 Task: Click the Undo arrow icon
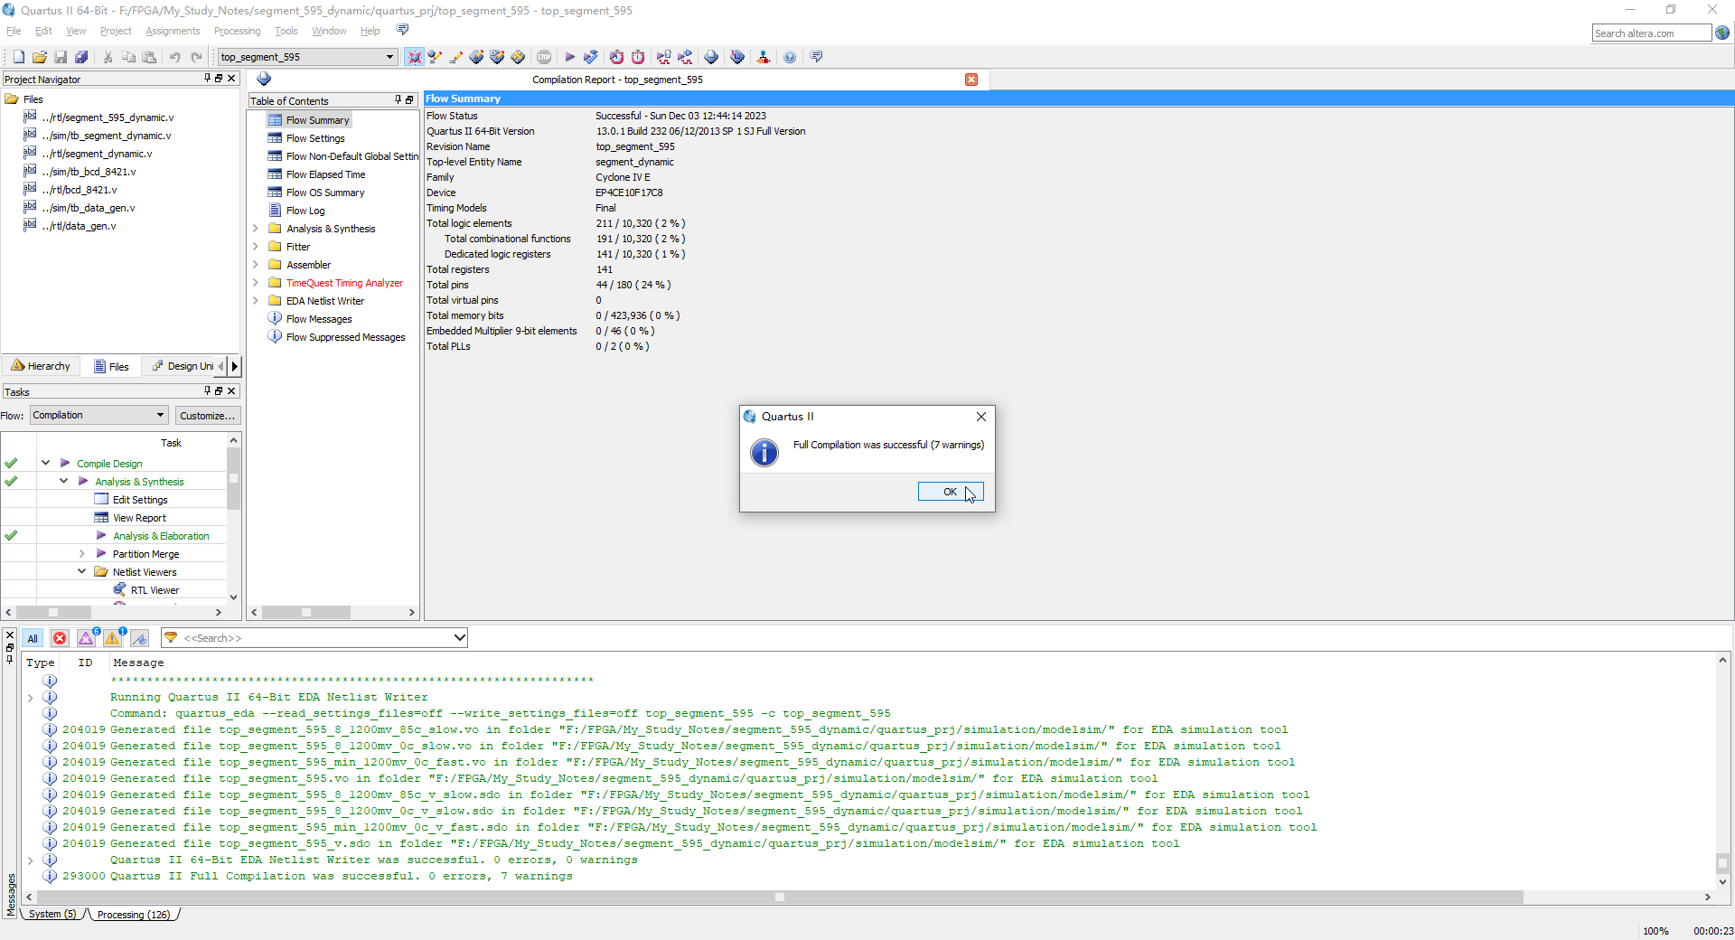pyautogui.click(x=175, y=57)
